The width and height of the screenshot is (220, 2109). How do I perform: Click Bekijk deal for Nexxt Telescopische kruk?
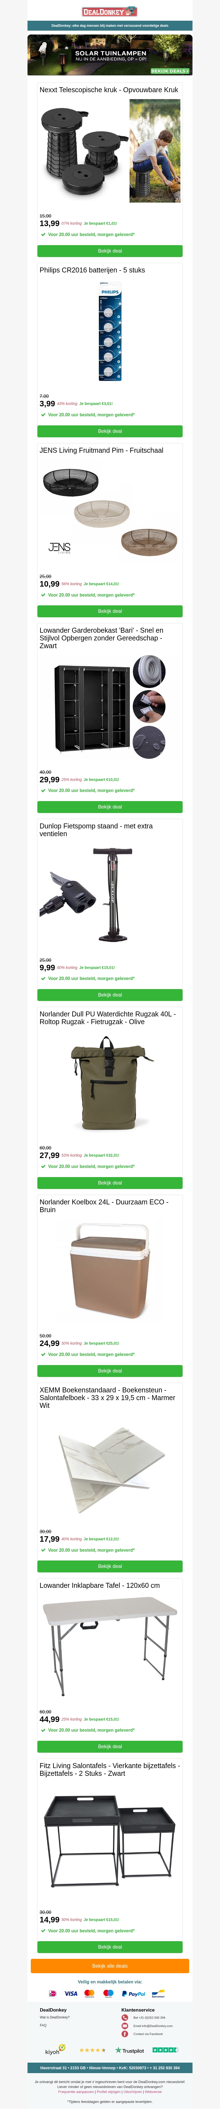point(110,251)
